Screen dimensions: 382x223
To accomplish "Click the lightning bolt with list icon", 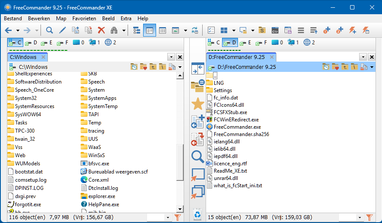I will click(366, 31).
